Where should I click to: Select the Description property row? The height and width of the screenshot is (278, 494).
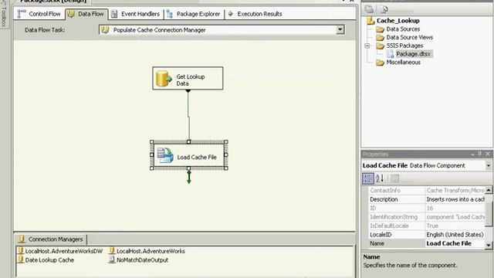click(x=427, y=199)
